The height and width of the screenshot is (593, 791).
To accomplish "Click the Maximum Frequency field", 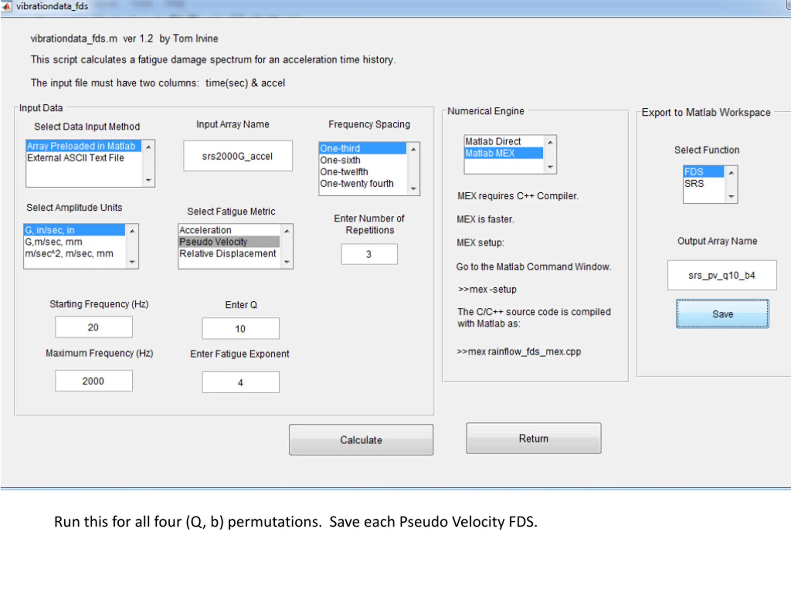I will [x=94, y=381].
